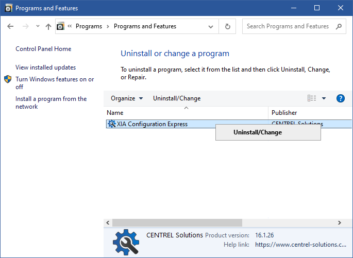Screen dimensions: 353x258
Task: Click the horizontal scrollbar thumb
Action: 177,222
